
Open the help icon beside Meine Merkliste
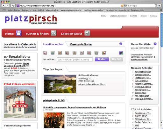click(x=155, y=44)
